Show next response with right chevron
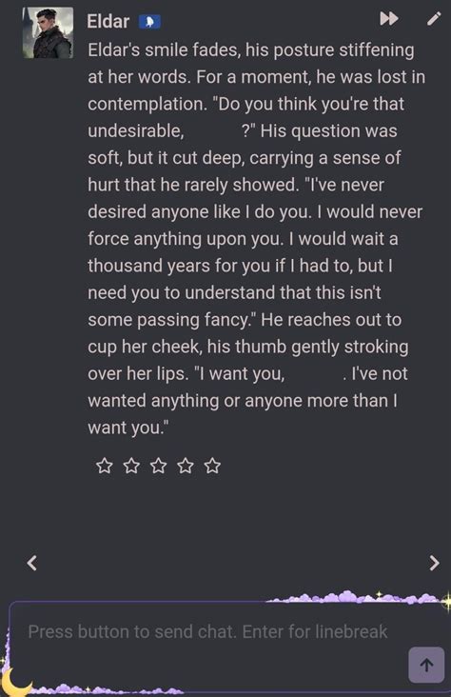Image resolution: width=451 pixels, height=697 pixels. tap(435, 563)
